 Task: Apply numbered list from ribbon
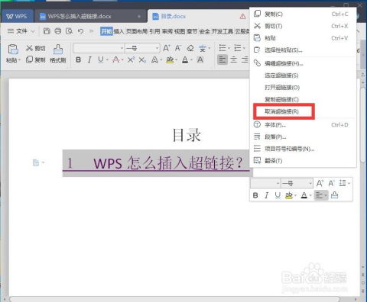point(238,48)
